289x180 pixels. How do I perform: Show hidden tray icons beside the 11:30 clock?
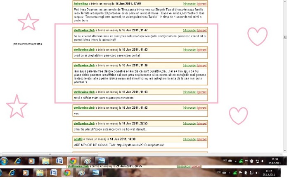[x=235, y=161]
